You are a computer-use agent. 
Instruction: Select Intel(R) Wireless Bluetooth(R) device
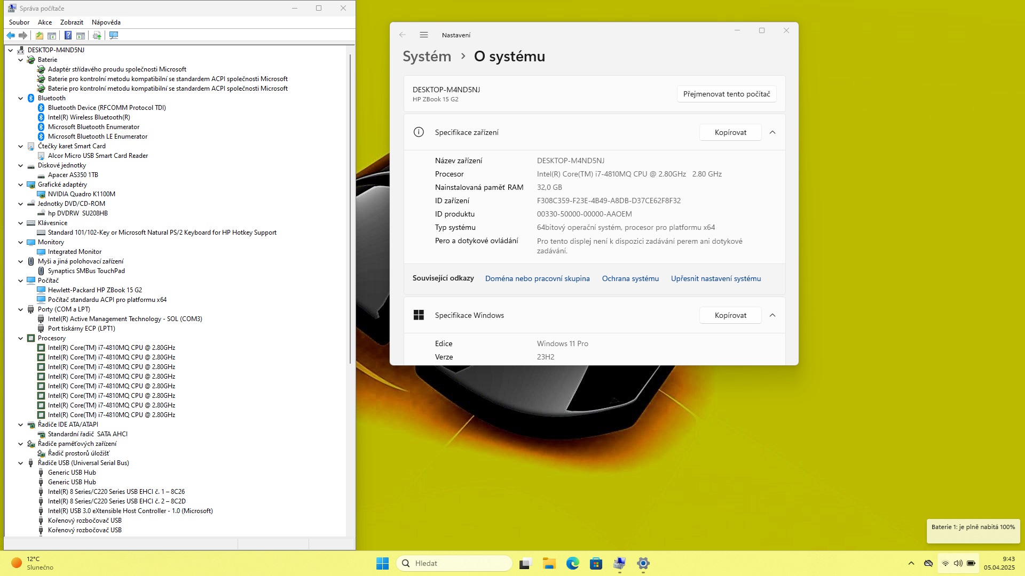(x=89, y=117)
